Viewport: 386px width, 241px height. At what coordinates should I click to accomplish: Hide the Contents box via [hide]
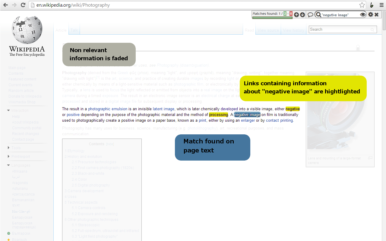[110, 144]
